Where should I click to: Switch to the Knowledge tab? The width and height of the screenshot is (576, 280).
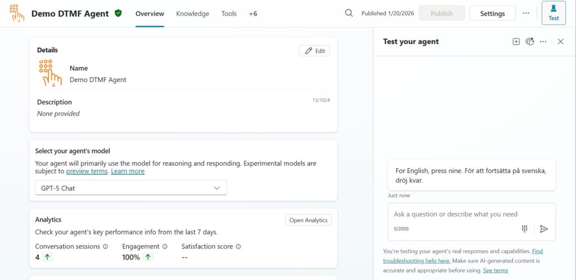tap(192, 13)
